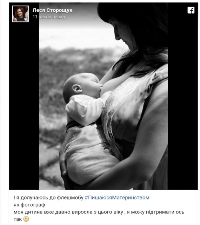Open the black-and-white embedded photo
The image size is (200, 225).
(x=103, y=96)
